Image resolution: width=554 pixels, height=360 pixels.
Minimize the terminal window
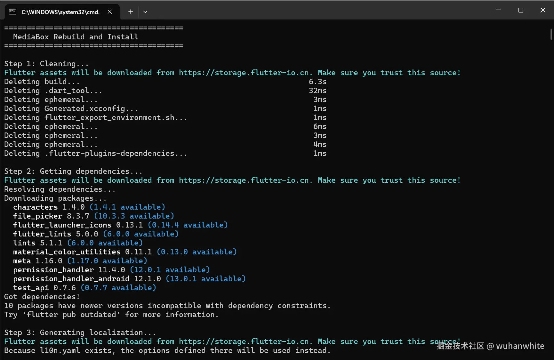499,10
